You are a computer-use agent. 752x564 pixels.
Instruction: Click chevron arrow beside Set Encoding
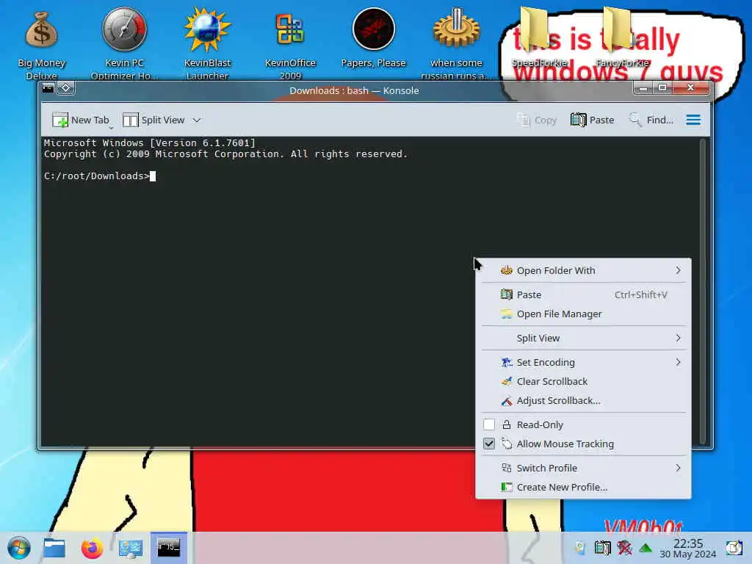coord(678,362)
